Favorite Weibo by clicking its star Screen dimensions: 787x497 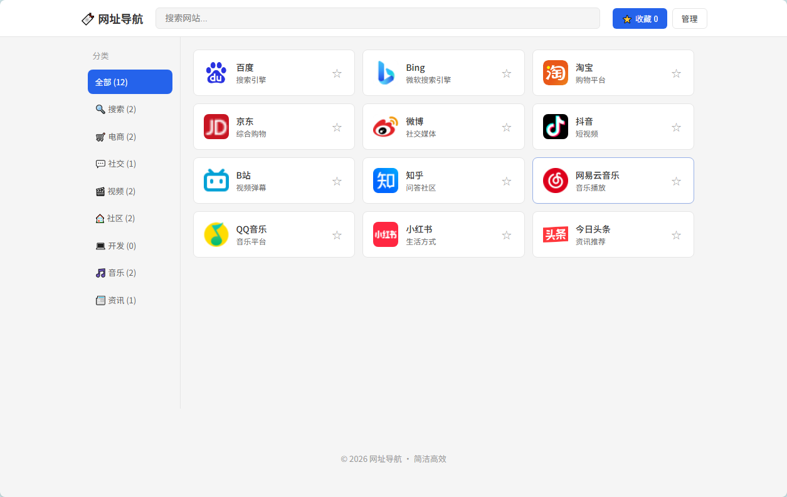tap(506, 127)
